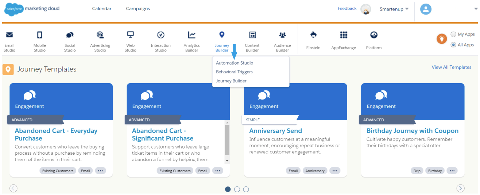The width and height of the screenshot is (480, 195).
Task: Open Analytics Builder app icon
Action: 191,35
